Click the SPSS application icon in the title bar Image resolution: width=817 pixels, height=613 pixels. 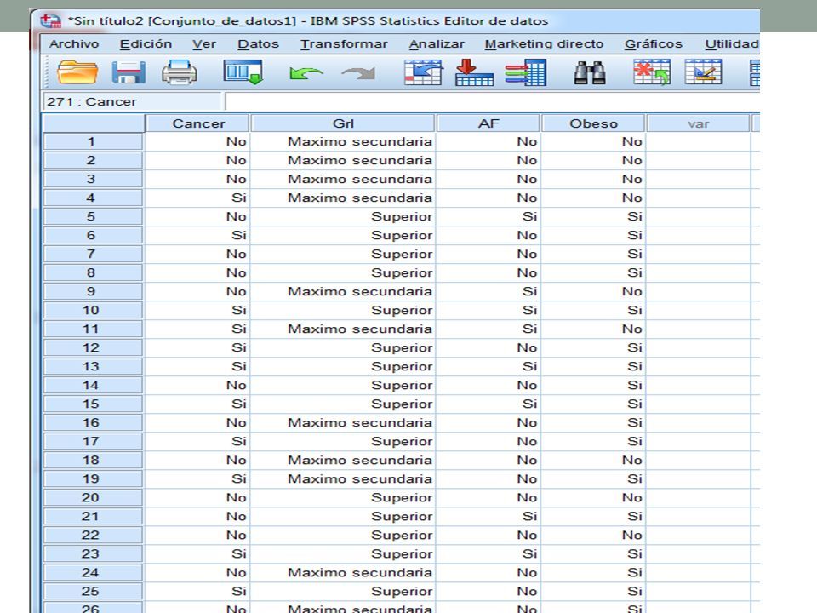click(x=51, y=20)
